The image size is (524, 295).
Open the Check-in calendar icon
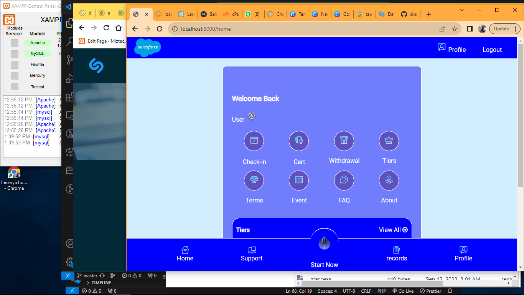[x=254, y=141]
